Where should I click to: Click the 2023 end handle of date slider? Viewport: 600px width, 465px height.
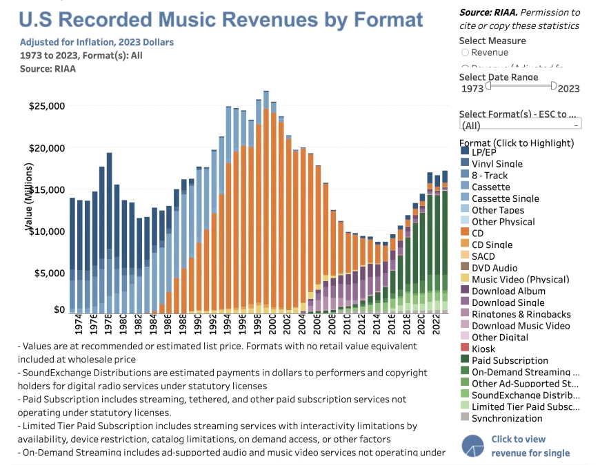(554, 86)
